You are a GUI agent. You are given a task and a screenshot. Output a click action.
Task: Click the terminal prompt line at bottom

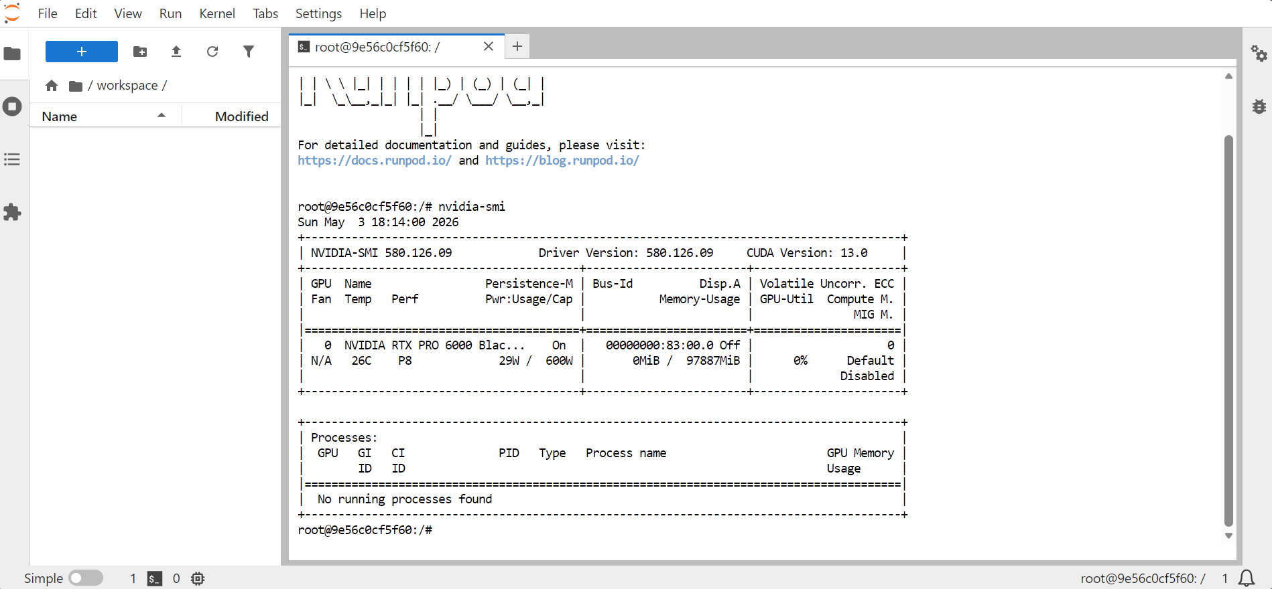click(365, 530)
